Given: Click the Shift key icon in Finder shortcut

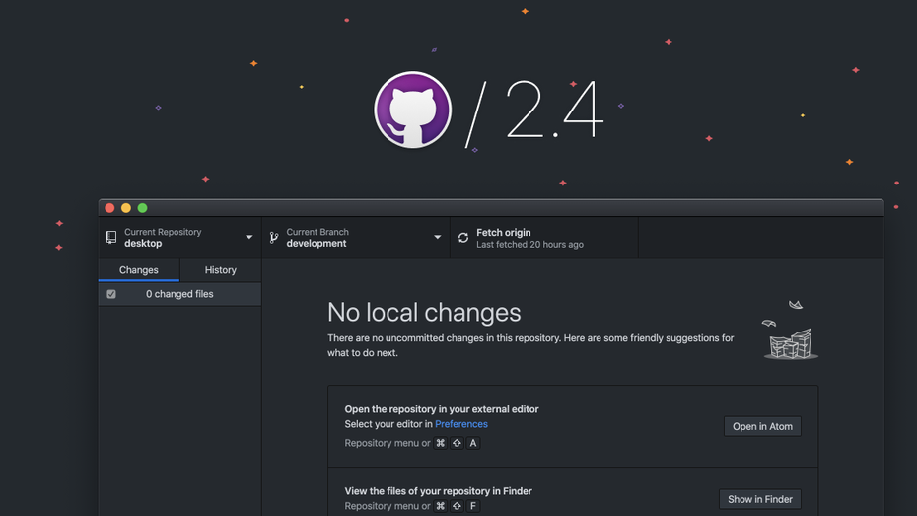Looking at the screenshot, I should pyautogui.click(x=457, y=506).
